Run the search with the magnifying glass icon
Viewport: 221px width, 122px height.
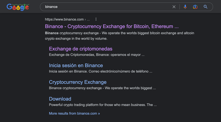coord(205,7)
